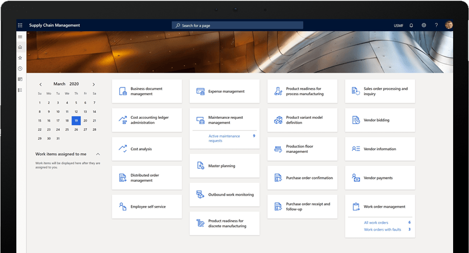
Task: Click the notifications bell icon
Action: pos(411,25)
